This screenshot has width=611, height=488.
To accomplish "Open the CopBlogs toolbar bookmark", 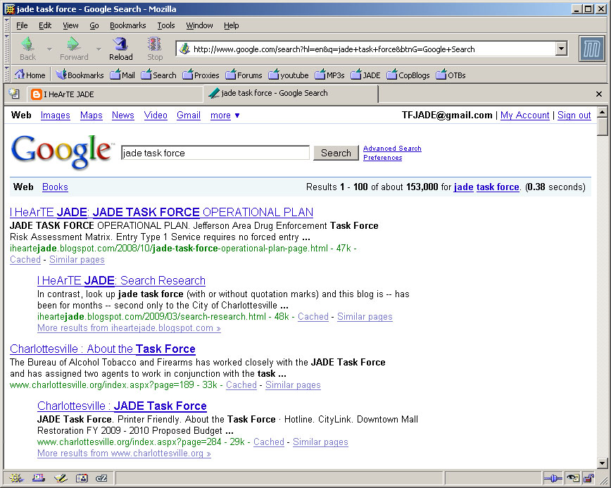I will tap(408, 75).
